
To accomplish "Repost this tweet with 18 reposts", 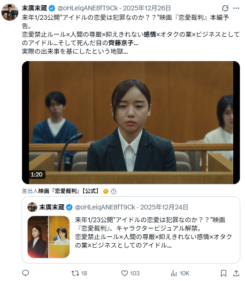I will pyautogui.click(x=79, y=273).
